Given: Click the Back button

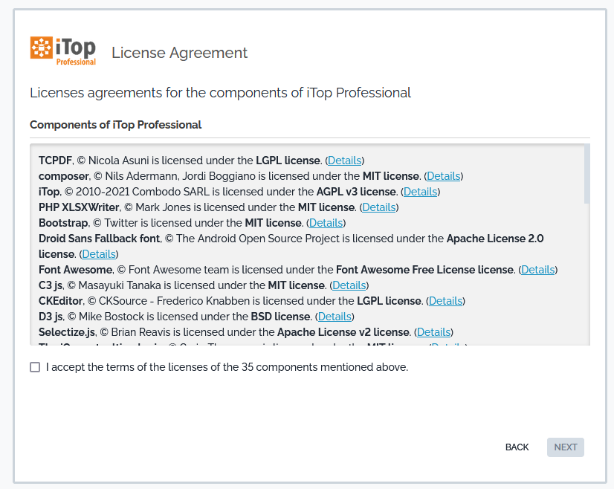Looking at the screenshot, I should pos(517,447).
